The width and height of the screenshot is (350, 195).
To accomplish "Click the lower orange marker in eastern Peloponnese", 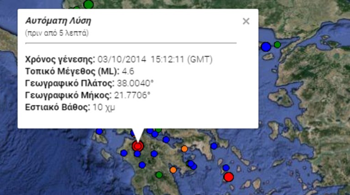I will tap(173, 170).
